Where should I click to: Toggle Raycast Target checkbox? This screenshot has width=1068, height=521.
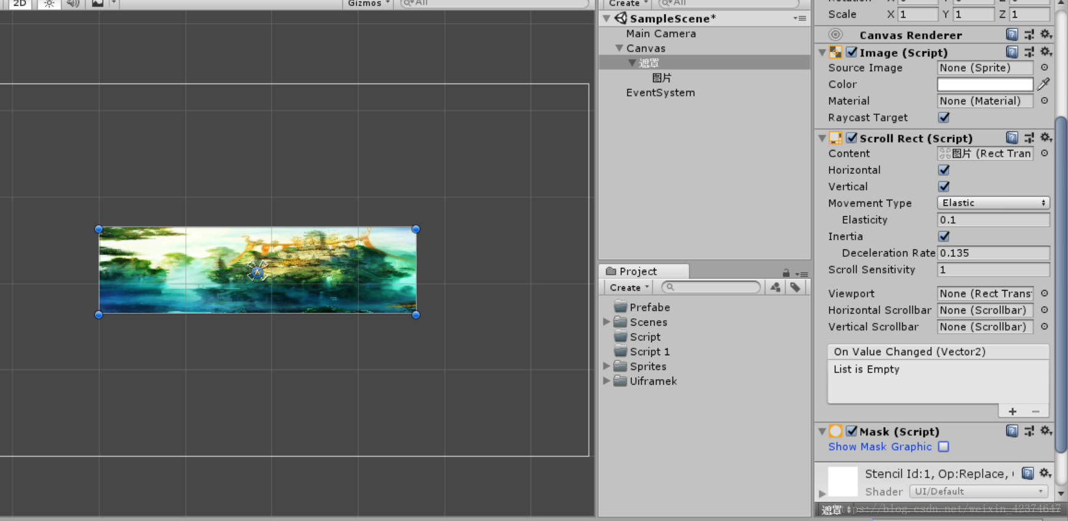click(944, 117)
